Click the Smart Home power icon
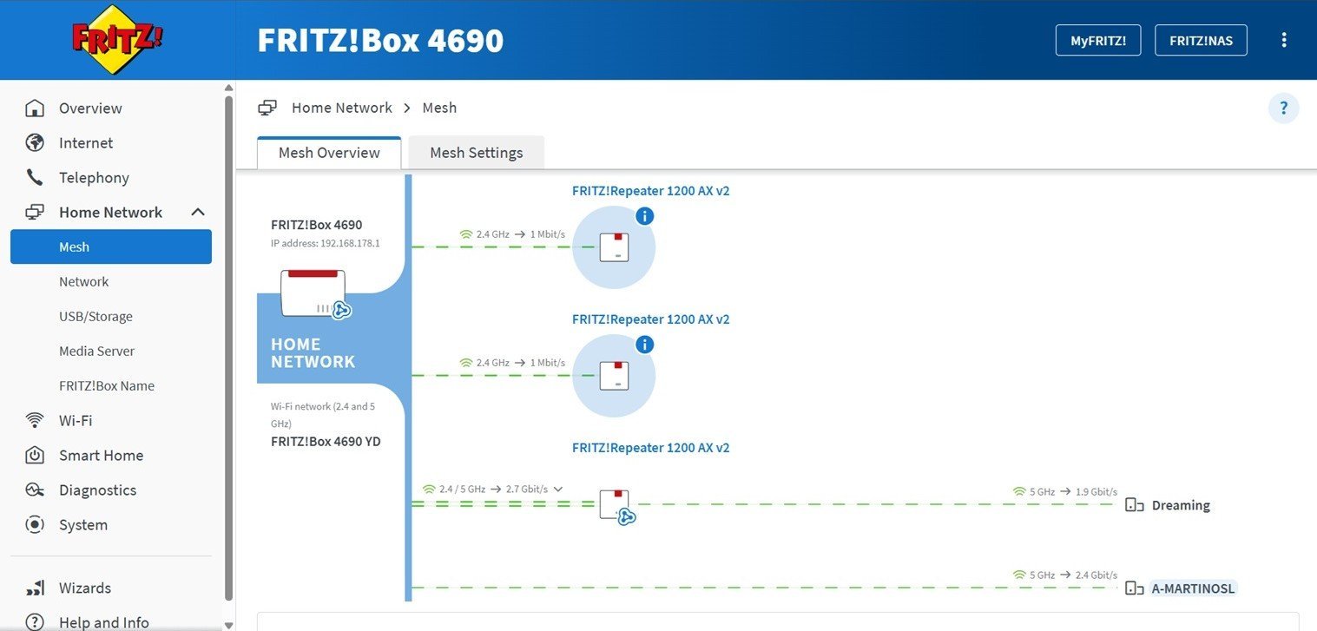Image resolution: width=1317 pixels, height=631 pixels. click(35, 456)
